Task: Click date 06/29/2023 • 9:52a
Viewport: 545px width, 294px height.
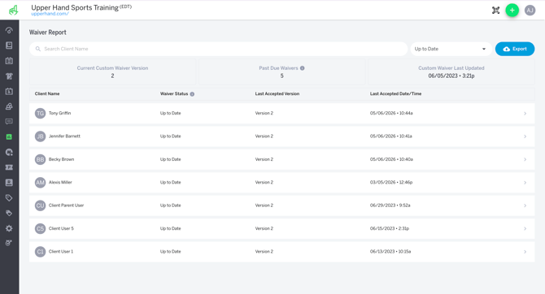Action: (x=390, y=205)
